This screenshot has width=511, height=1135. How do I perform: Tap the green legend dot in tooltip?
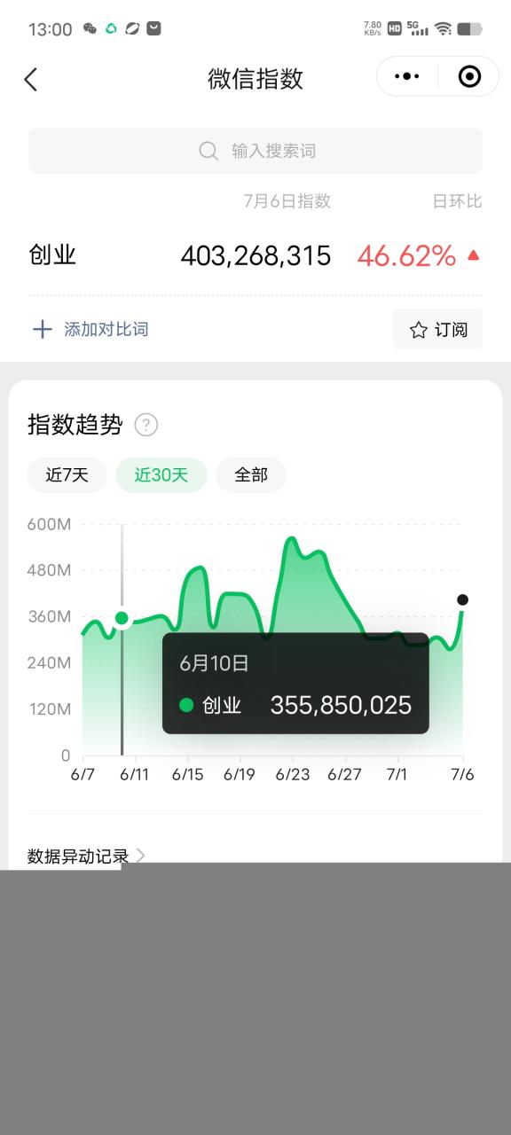point(186,706)
